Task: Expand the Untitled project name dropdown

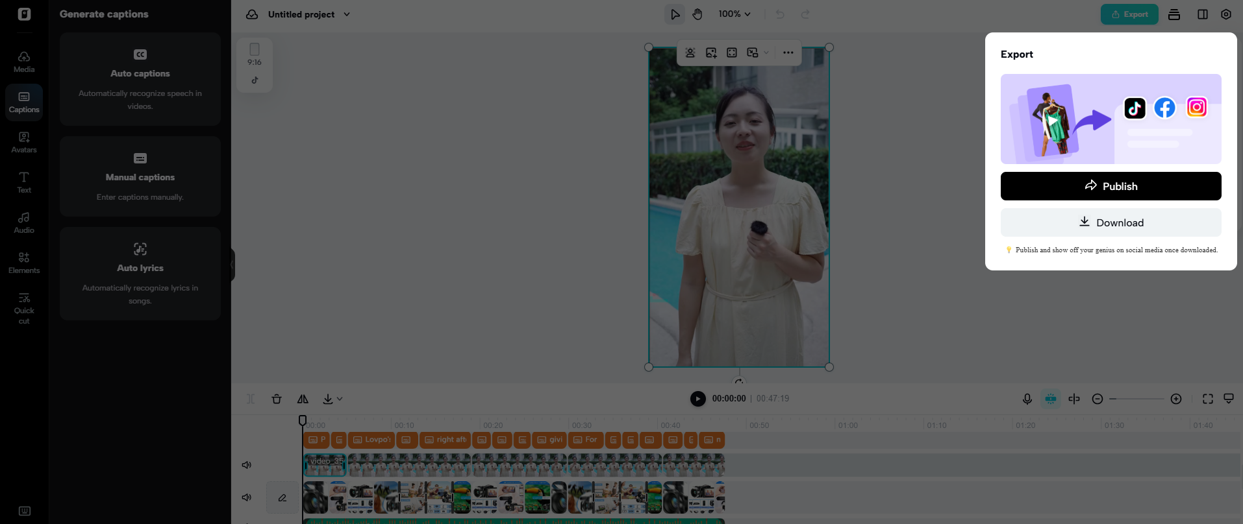Action: pos(347,14)
